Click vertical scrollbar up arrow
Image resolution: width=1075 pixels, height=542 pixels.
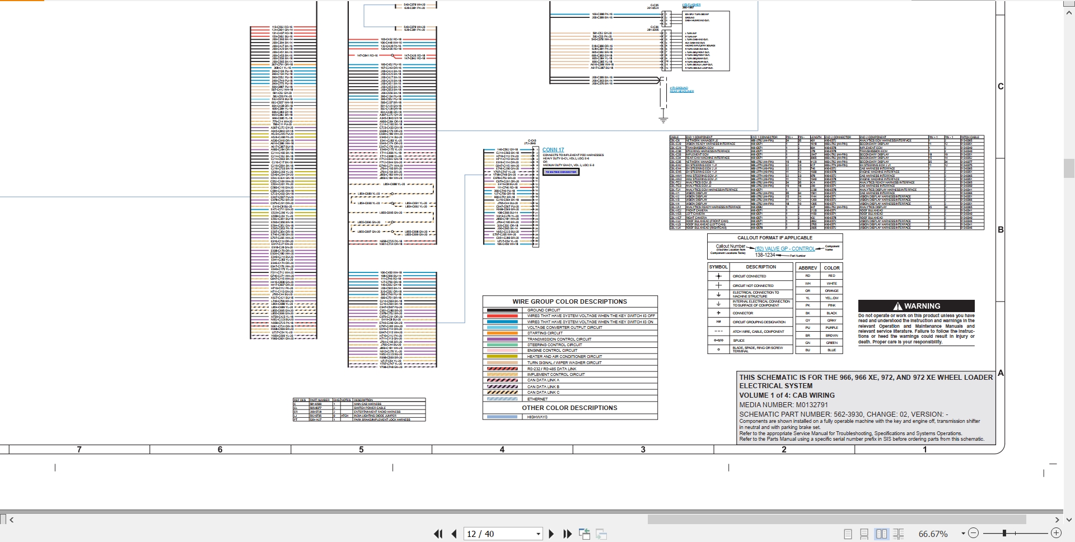[1069, 12]
